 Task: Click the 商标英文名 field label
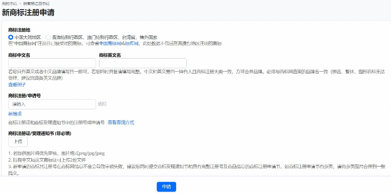110,55
